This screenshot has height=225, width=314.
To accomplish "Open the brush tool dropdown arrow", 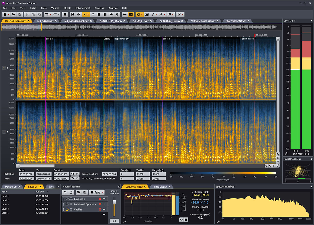I will point(156,15).
